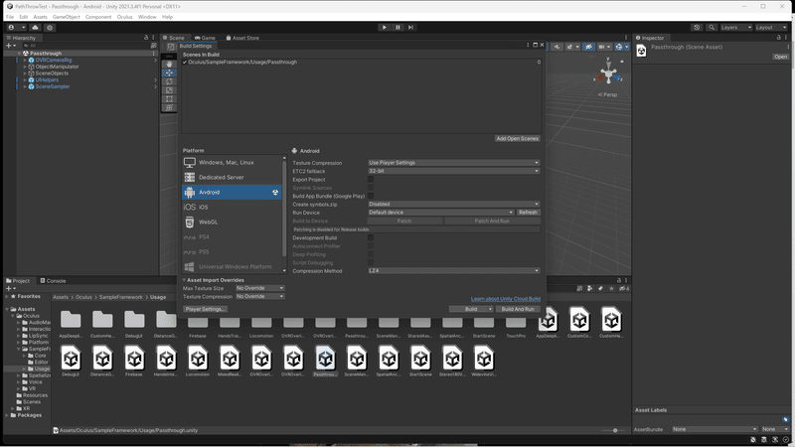Open the Layout dropdown

(x=771, y=28)
